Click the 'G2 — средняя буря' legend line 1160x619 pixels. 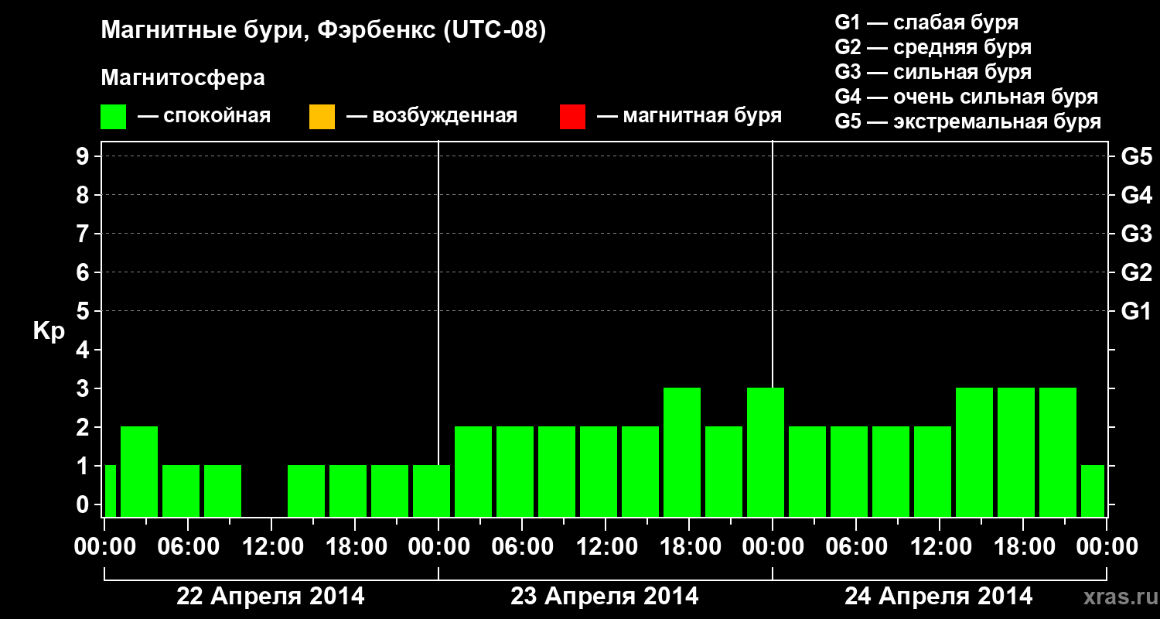click(933, 47)
